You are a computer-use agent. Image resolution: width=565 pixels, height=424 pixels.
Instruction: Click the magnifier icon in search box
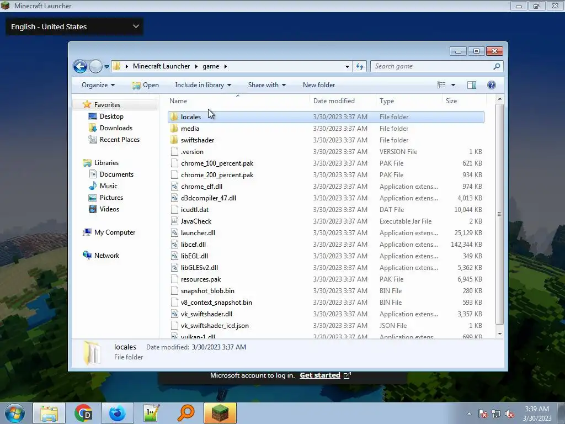497,66
